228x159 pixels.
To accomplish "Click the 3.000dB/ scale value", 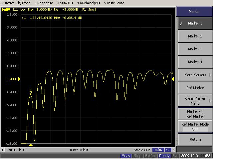I will 44,10.
